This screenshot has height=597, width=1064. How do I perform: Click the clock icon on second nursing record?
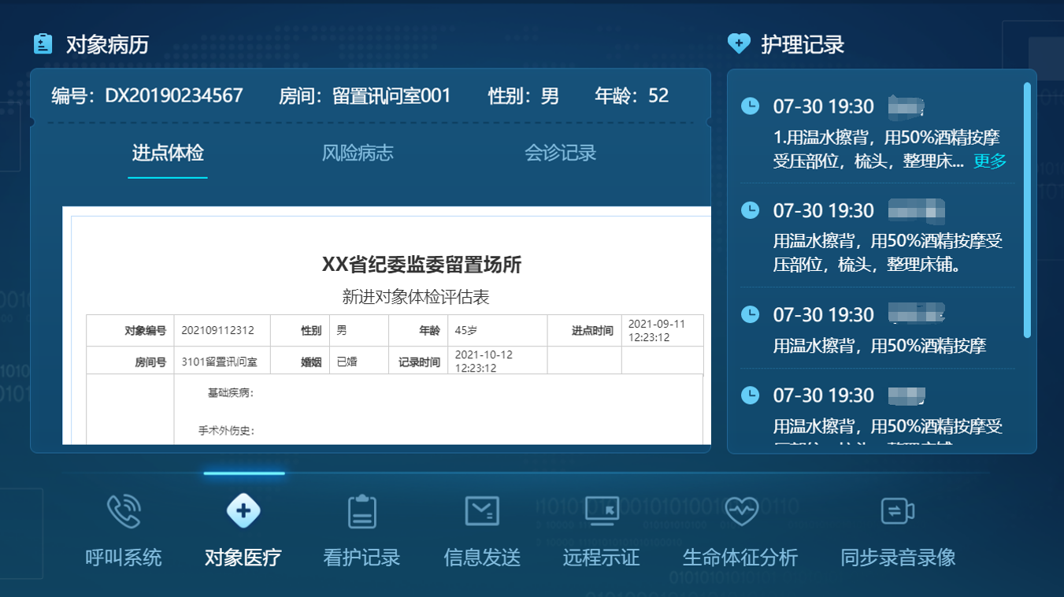tap(749, 210)
